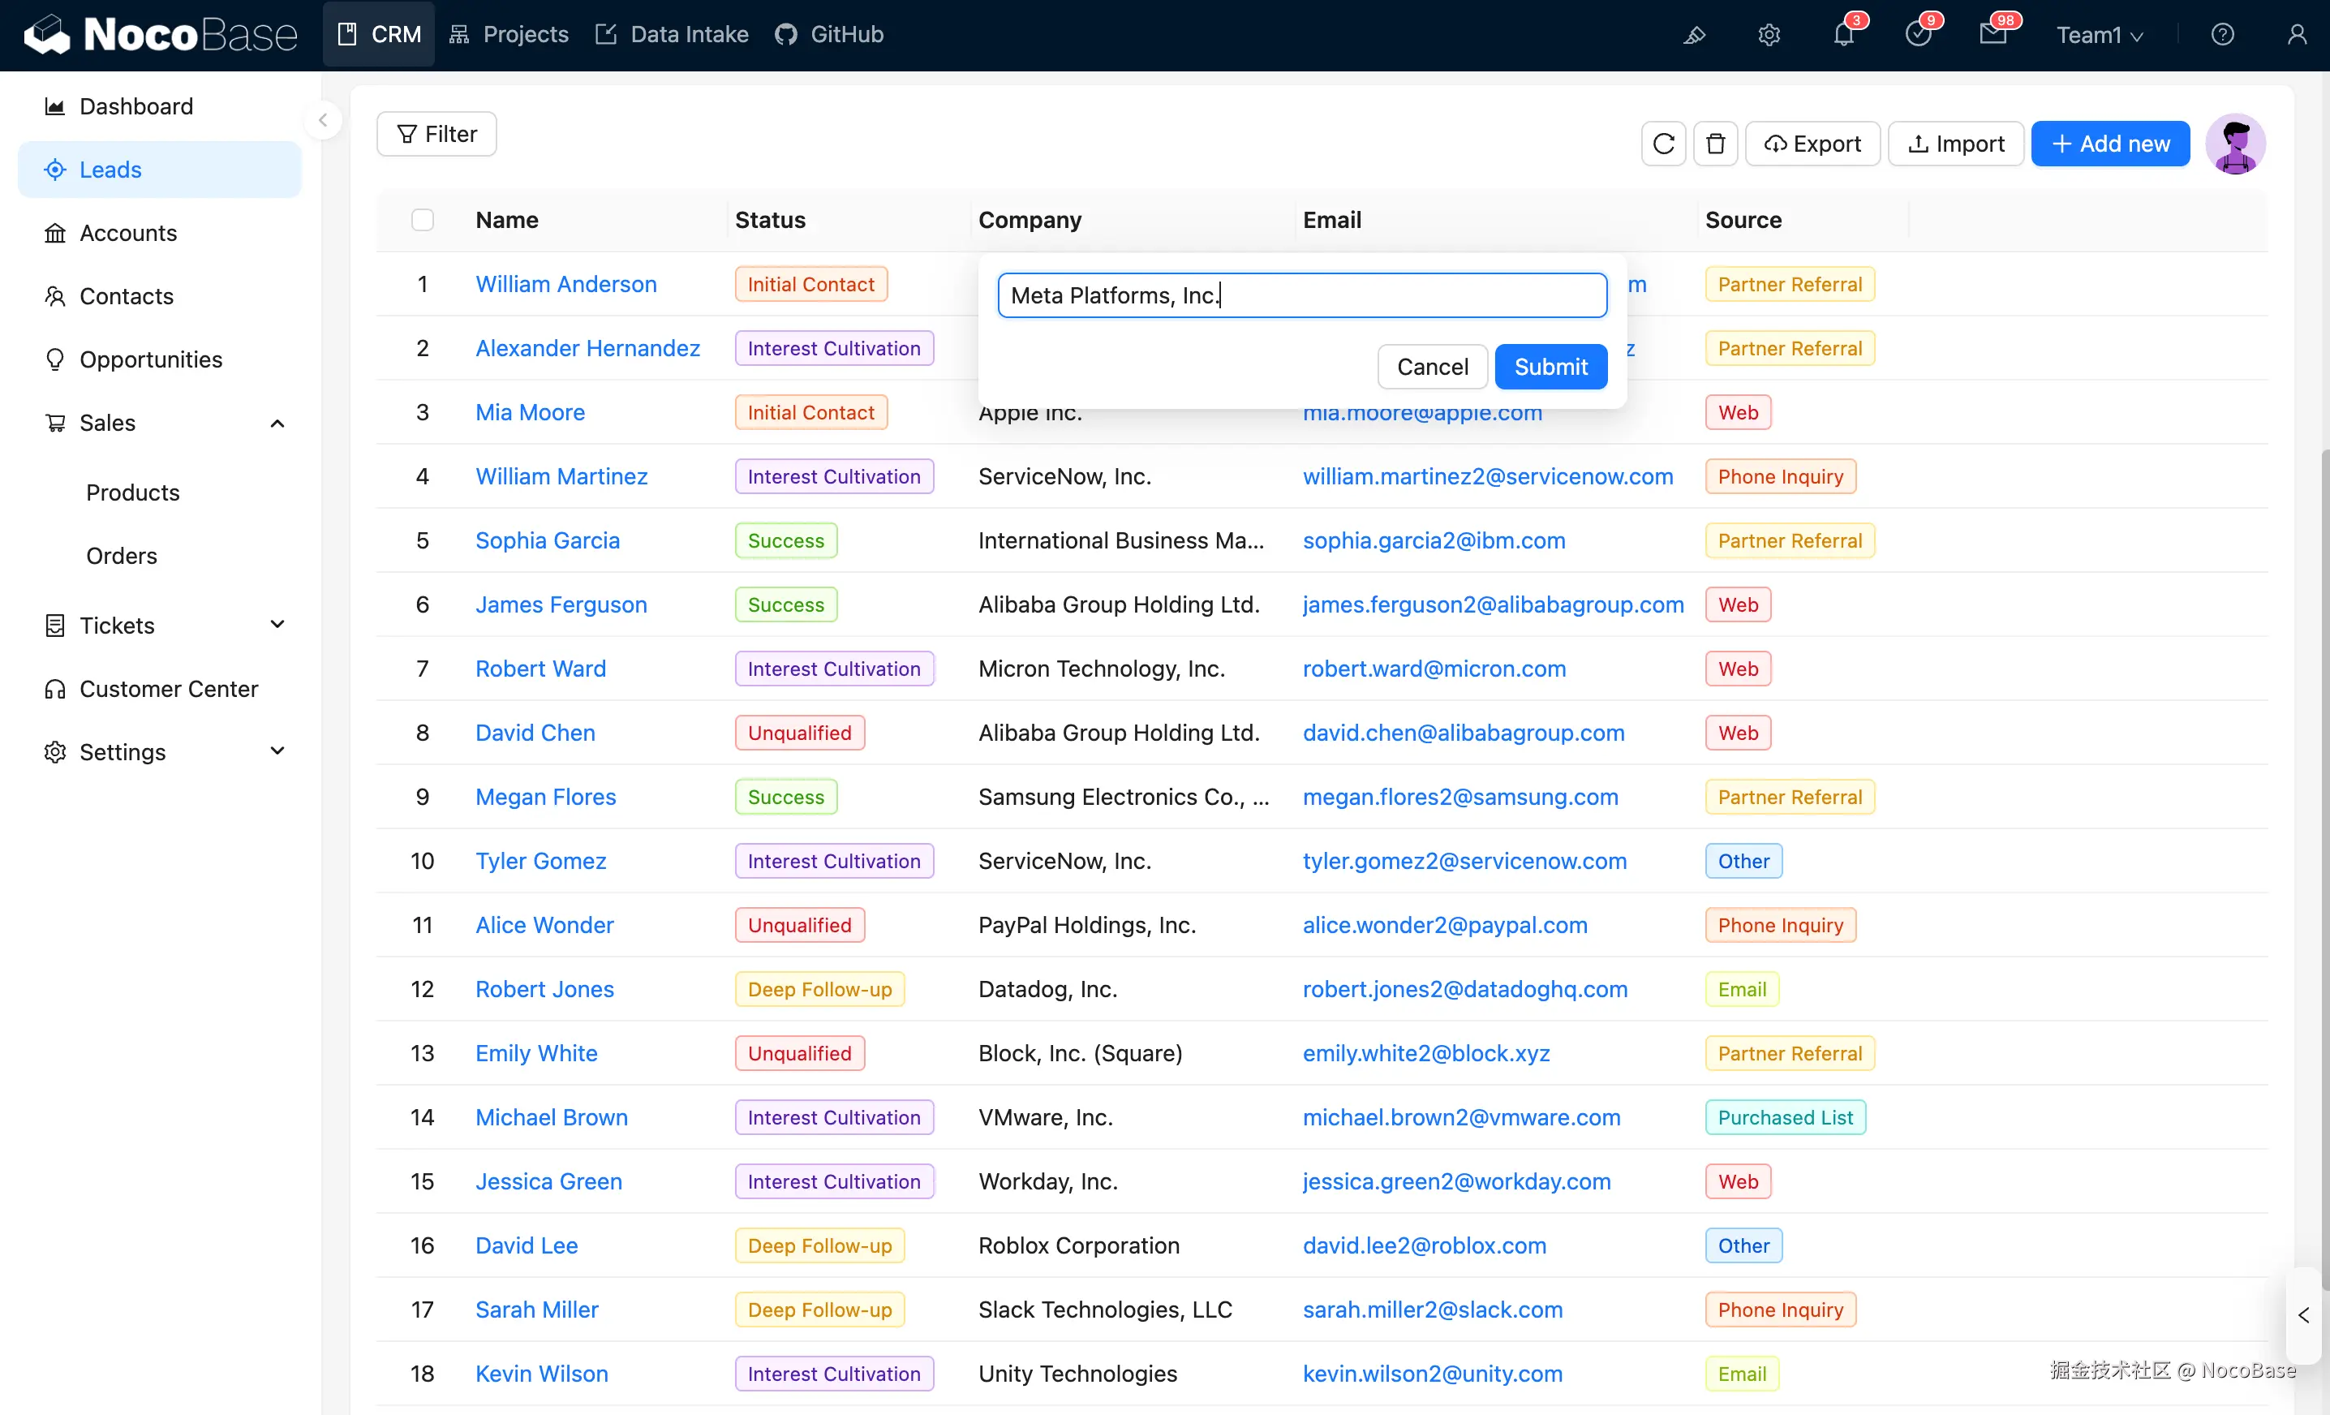
Task: Click the Import button
Action: point(1955,144)
